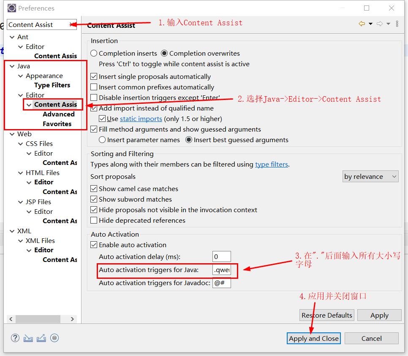Open the view menu three-dots icon
The height and width of the screenshot is (356, 408).
click(x=397, y=24)
